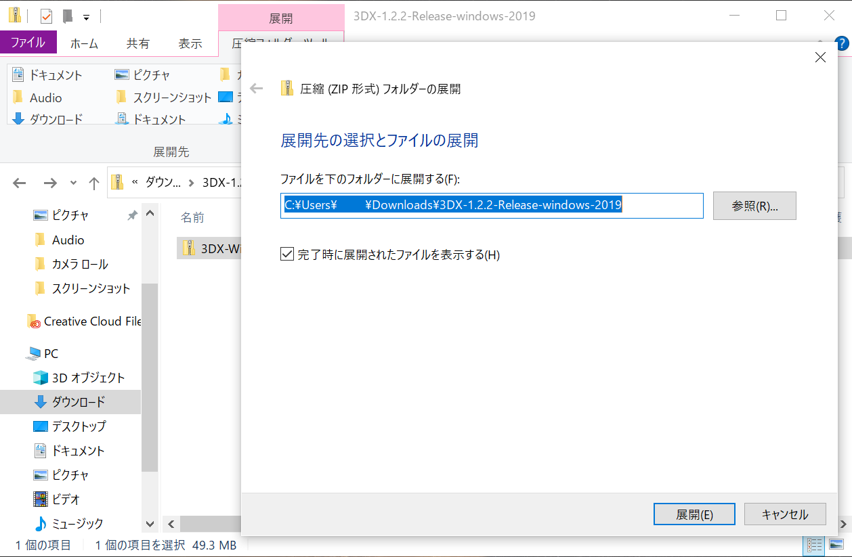Choose ドキュメント as ribbon extract destination
852x557 pixels.
(x=47, y=75)
